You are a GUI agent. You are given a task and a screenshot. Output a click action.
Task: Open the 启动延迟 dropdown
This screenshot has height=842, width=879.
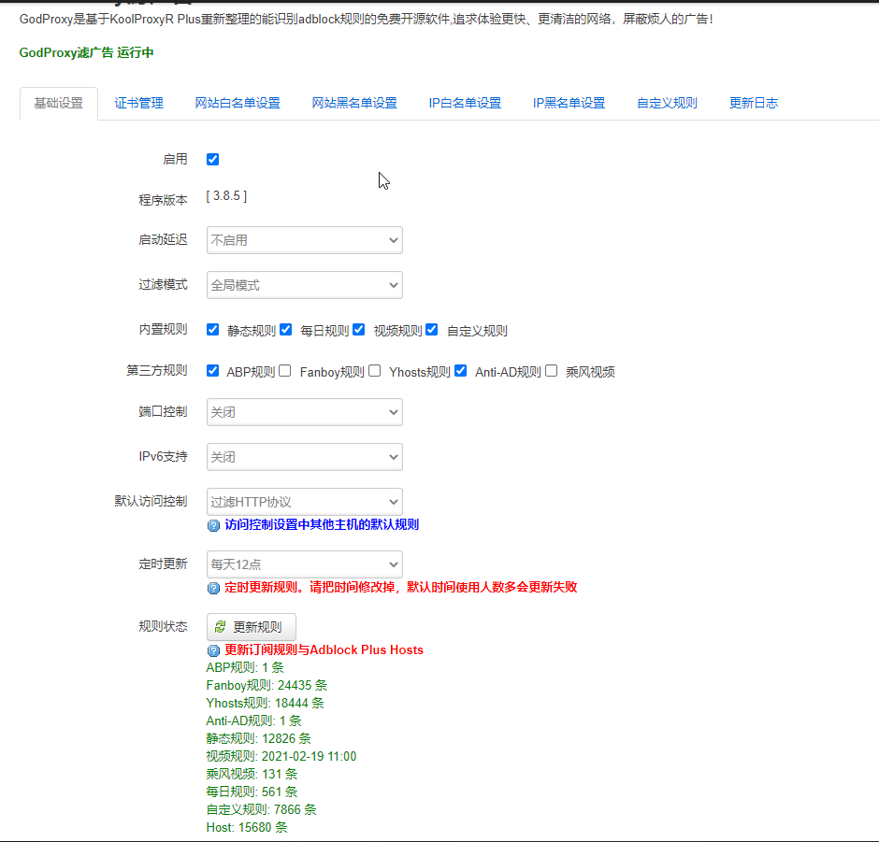304,240
